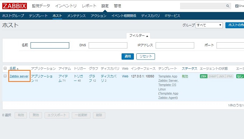Open アプリケーション link for Zabbix server

point(42,78)
